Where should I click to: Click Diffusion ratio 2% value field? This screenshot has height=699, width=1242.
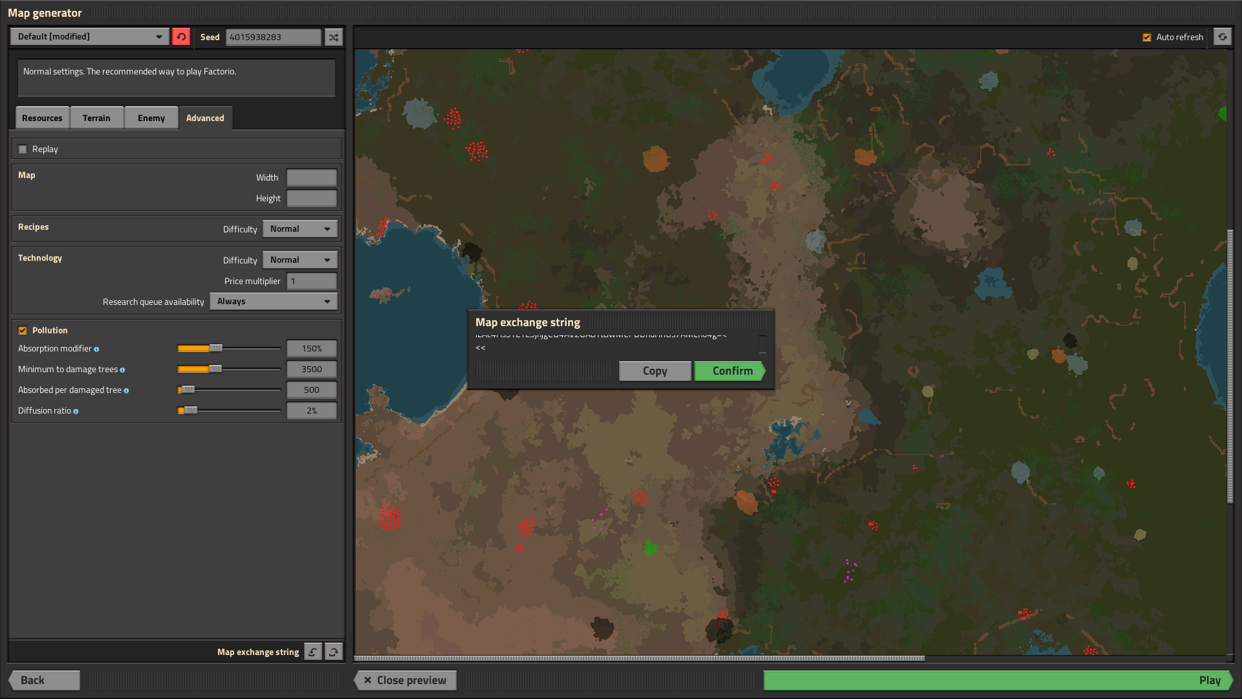[312, 411]
